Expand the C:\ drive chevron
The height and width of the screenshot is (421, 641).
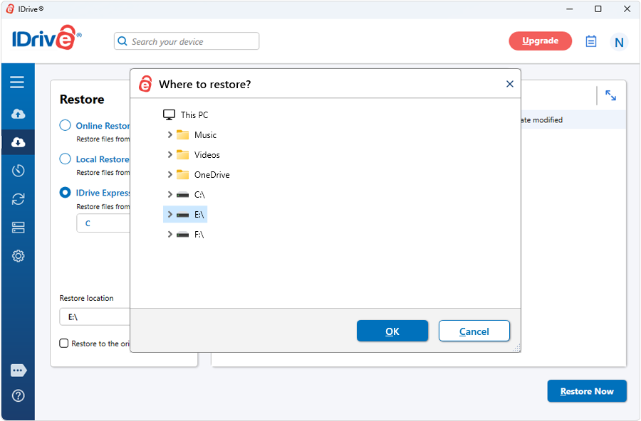tap(170, 194)
